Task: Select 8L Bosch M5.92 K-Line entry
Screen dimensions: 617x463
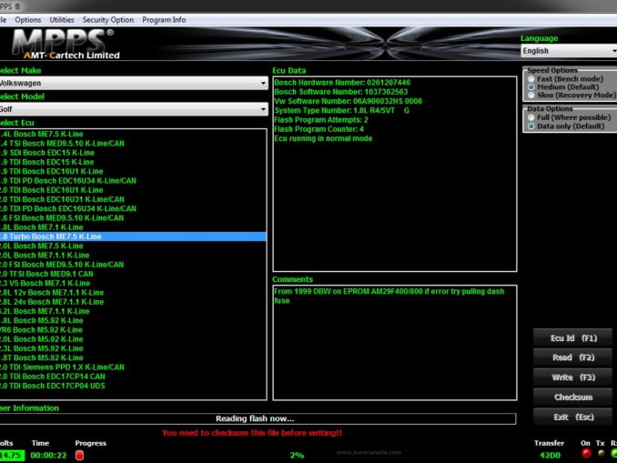Action: tap(133, 320)
